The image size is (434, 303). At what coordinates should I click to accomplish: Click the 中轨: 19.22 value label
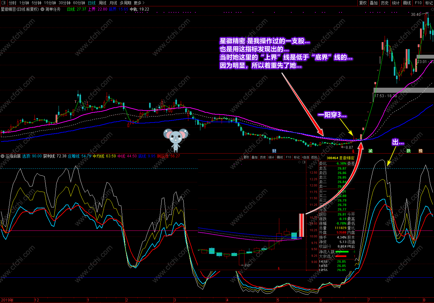[x=139, y=9]
